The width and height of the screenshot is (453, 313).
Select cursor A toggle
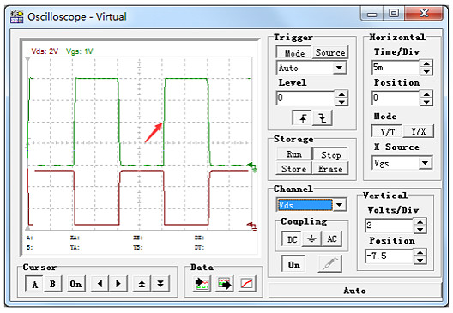(34, 284)
